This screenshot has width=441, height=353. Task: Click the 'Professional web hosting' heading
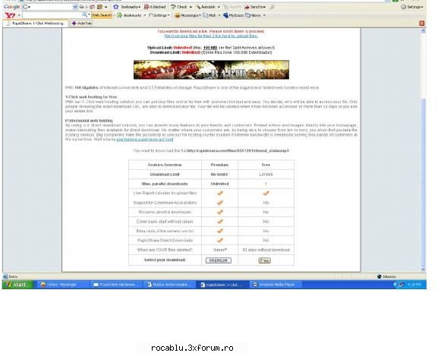89,121
